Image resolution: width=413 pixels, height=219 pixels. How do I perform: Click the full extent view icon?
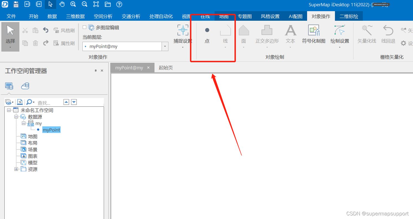96,4
